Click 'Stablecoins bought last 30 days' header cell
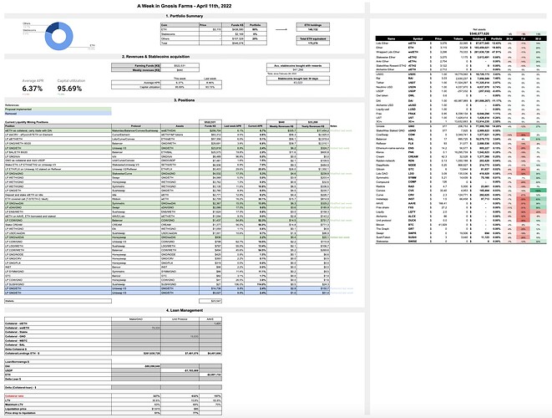This screenshot has width=552, height=418. coord(298,79)
